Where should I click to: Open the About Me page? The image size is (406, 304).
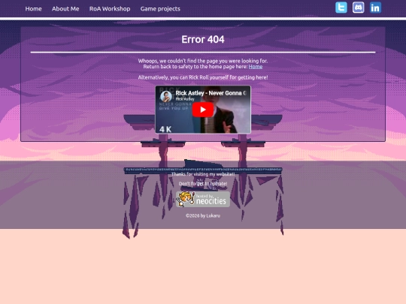pyautogui.click(x=65, y=9)
